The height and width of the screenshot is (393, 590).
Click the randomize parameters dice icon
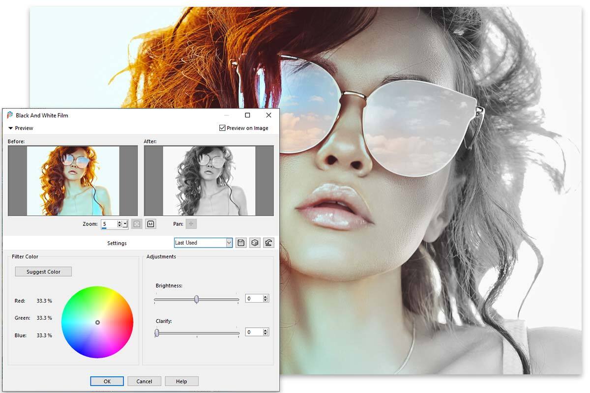pos(254,242)
